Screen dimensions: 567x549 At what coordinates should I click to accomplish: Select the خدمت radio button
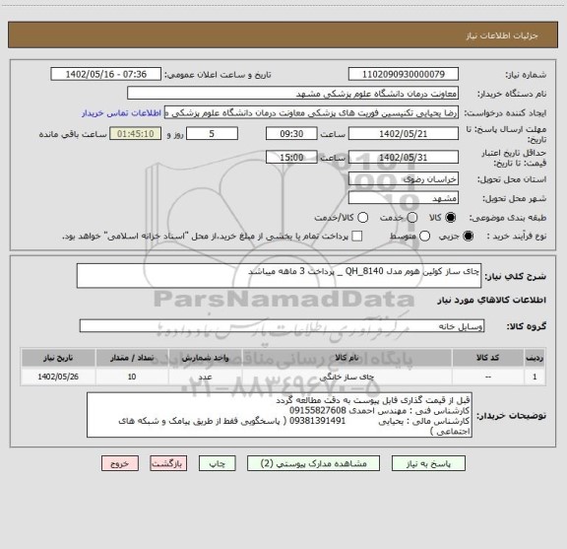coord(412,218)
